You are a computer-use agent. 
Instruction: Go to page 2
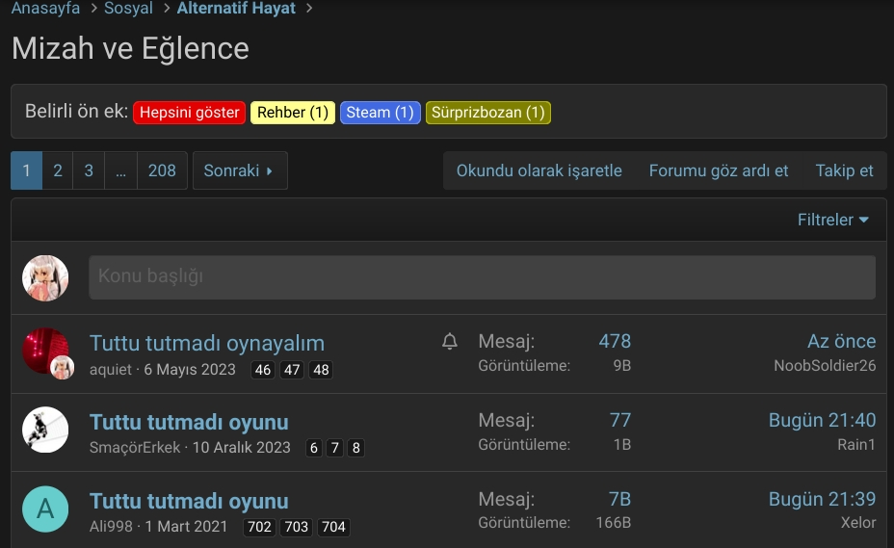point(58,170)
